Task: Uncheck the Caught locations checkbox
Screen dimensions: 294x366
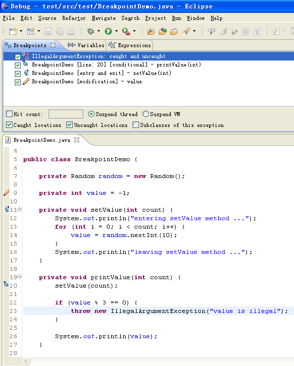Action: [9, 125]
